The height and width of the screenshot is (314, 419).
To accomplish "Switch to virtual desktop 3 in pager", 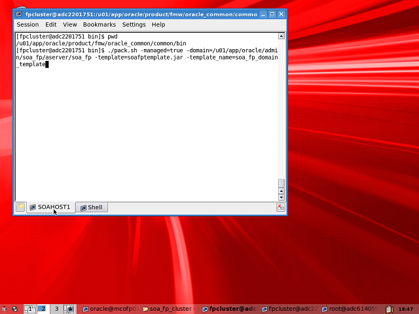I will (x=56, y=308).
